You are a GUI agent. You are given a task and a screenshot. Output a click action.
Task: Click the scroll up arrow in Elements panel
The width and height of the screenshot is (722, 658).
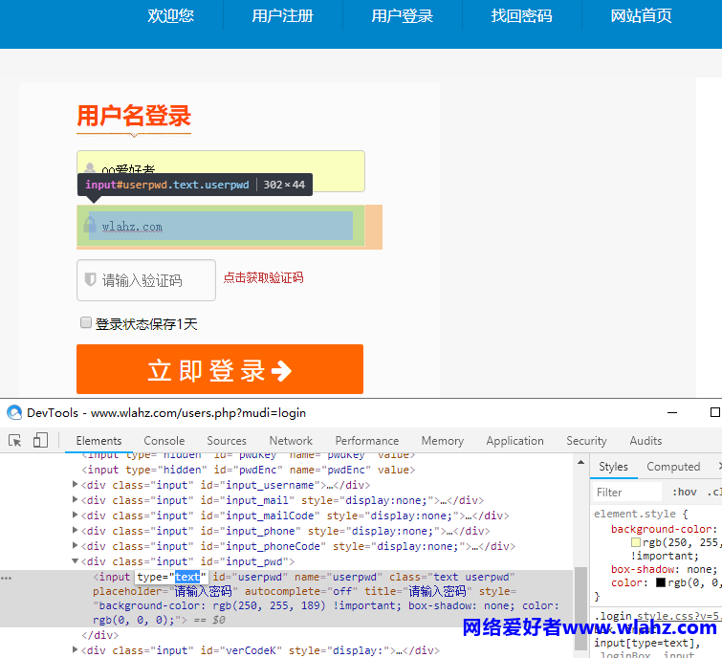[x=581, y=462]
